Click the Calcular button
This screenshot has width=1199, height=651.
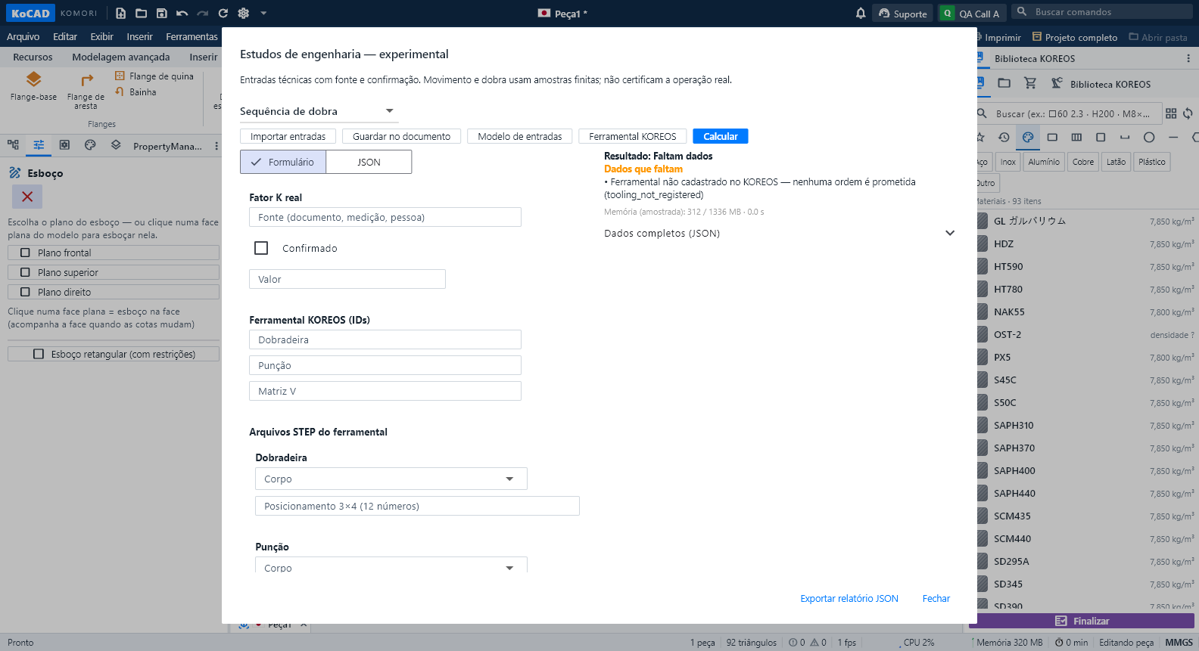click(720, 136)
